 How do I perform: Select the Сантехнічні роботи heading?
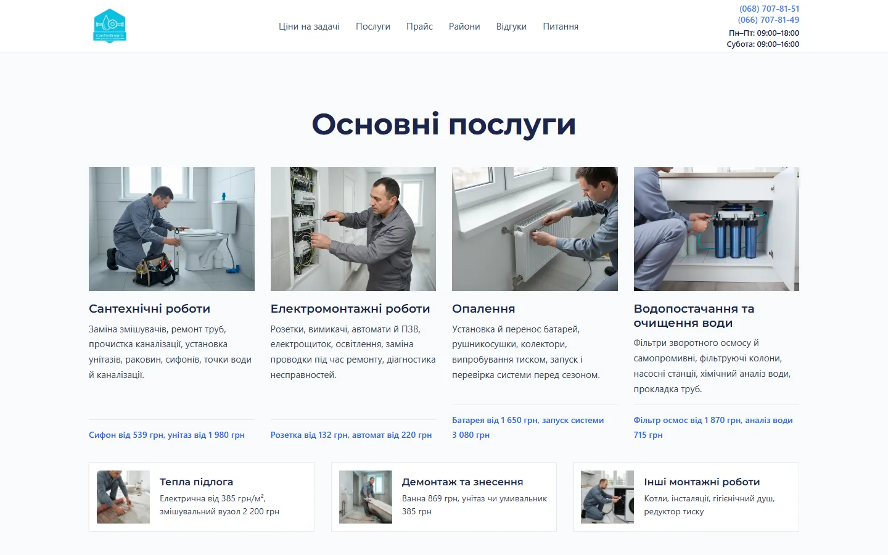click(x=149, y=309)
